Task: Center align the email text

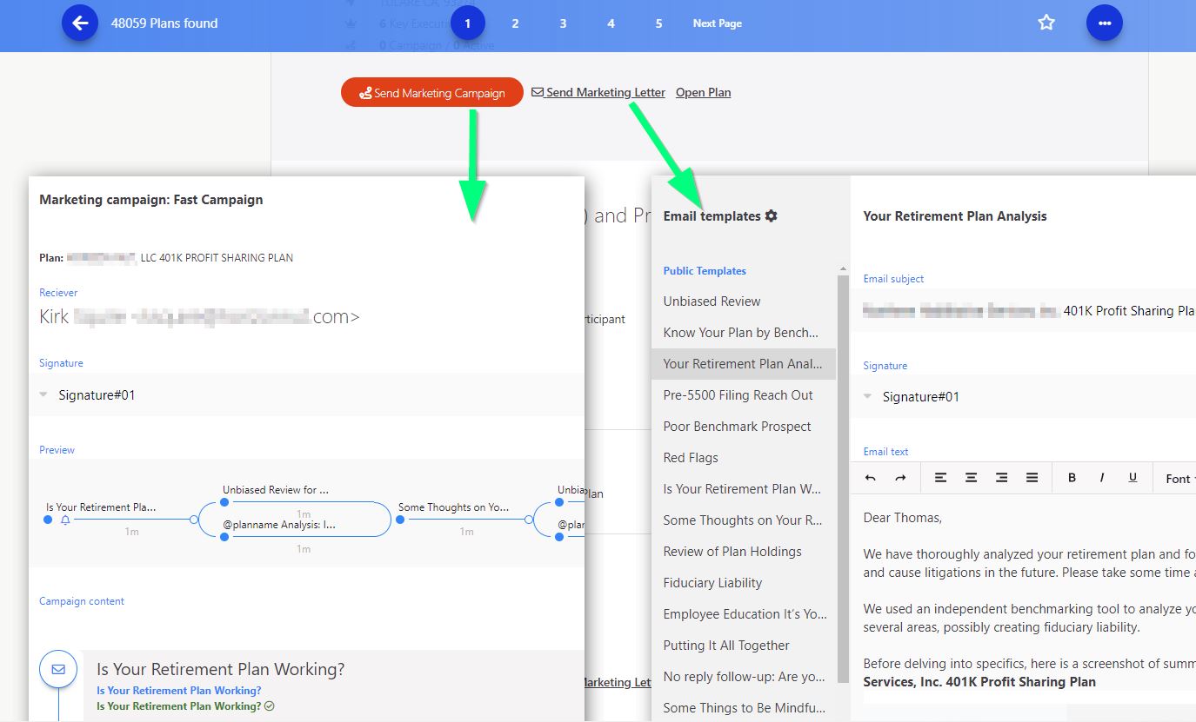Action: [971, 478]
